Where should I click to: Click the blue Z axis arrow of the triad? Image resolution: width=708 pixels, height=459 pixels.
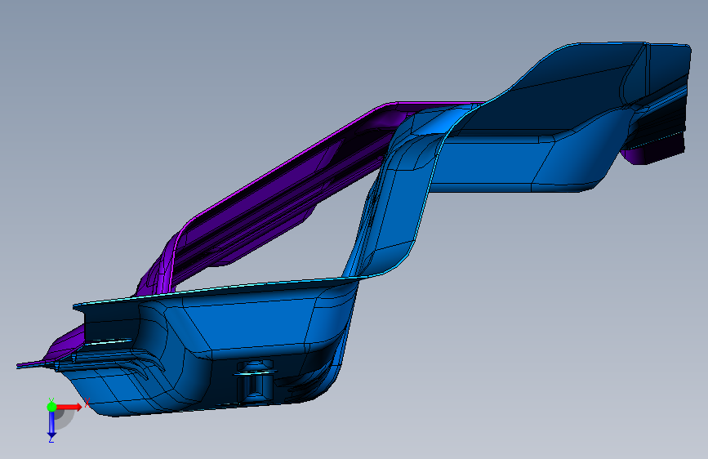[x=51, y=425]
